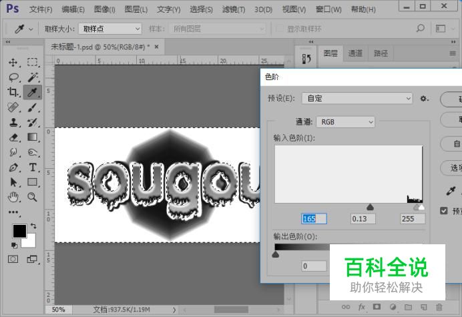Select the Clone Stamp tool

tap(13, 122)
